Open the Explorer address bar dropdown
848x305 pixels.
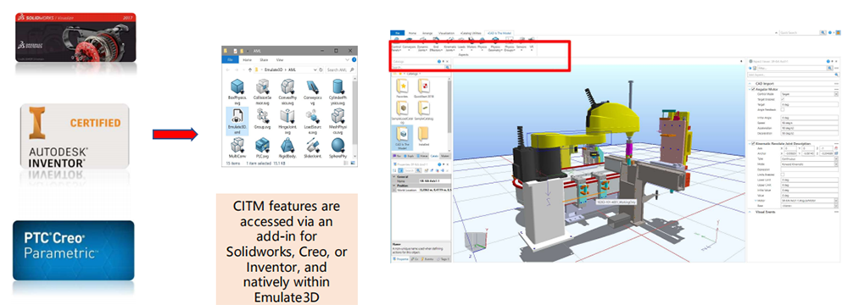point(315,69)
